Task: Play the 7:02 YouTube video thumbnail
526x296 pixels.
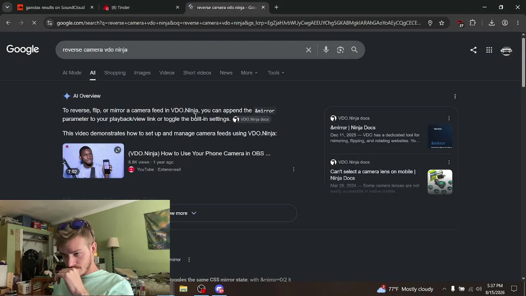Action: tap(93, 161)
